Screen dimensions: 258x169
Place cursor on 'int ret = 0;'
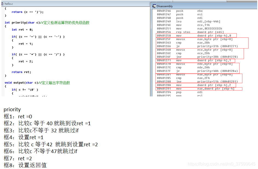pyautogui.click(x=22, y=30)
